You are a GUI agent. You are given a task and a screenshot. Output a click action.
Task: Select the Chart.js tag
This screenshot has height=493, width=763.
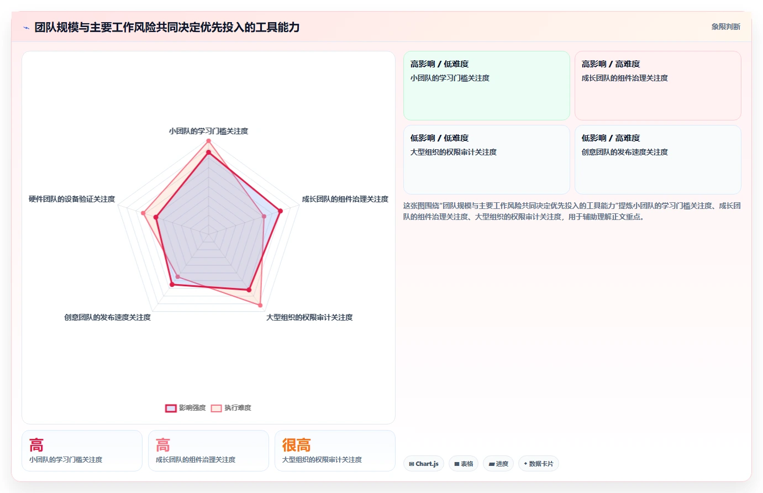pos(424,464)
